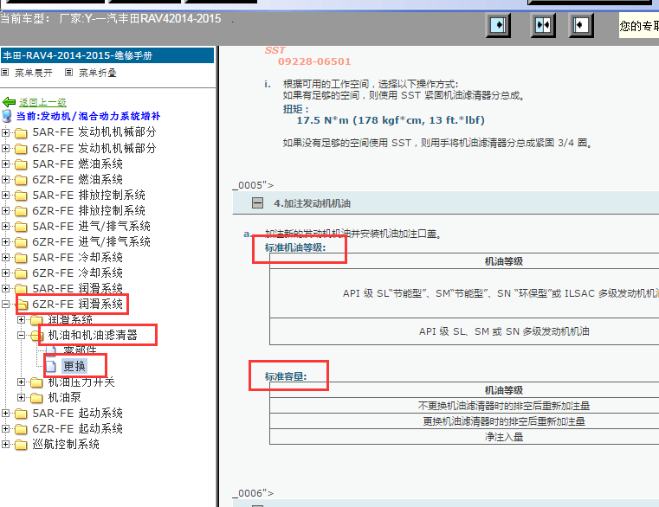This screenshot has height=507, width=659.
Task: Expand 5AR-FE 进气/排气系统 node
Action: pyautogui.click(x=5, y=226)
